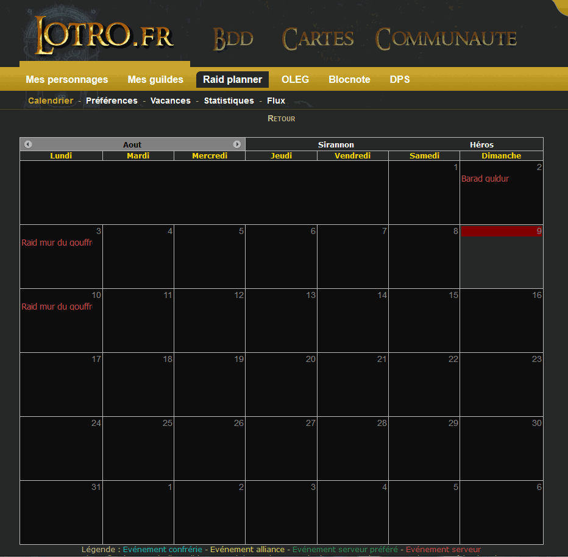Open the Vacances submenu link
This screenshot has width=568, height=557.
171,101
